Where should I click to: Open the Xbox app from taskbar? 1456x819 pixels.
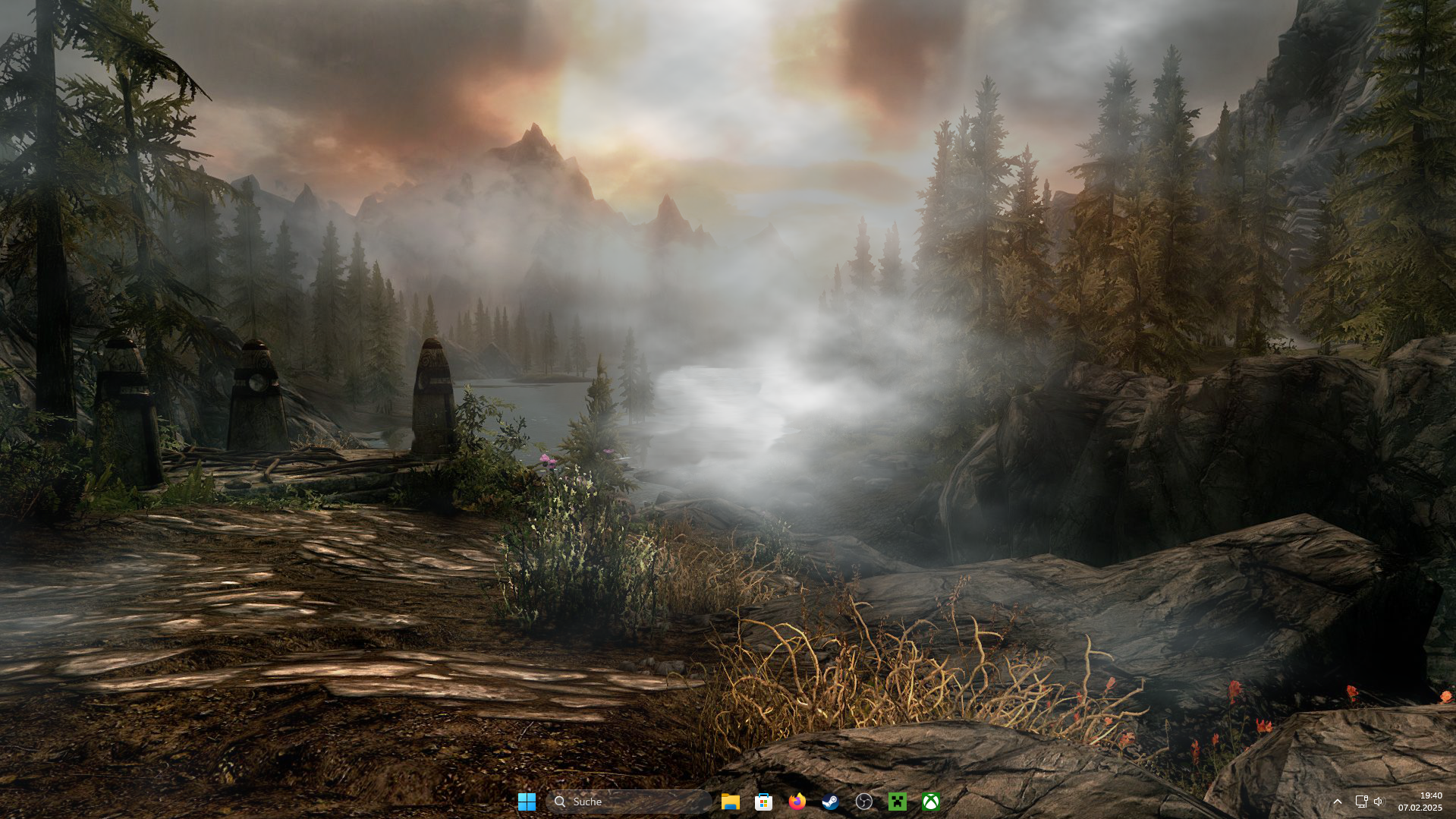931,802
